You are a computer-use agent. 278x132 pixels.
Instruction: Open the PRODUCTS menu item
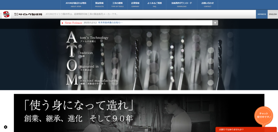99,4
